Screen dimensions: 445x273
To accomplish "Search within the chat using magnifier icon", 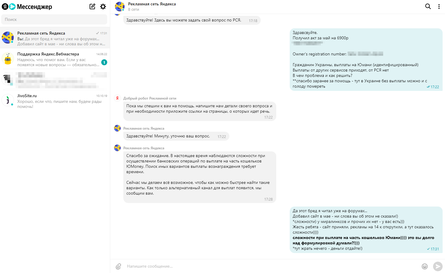I will point(428,6).
